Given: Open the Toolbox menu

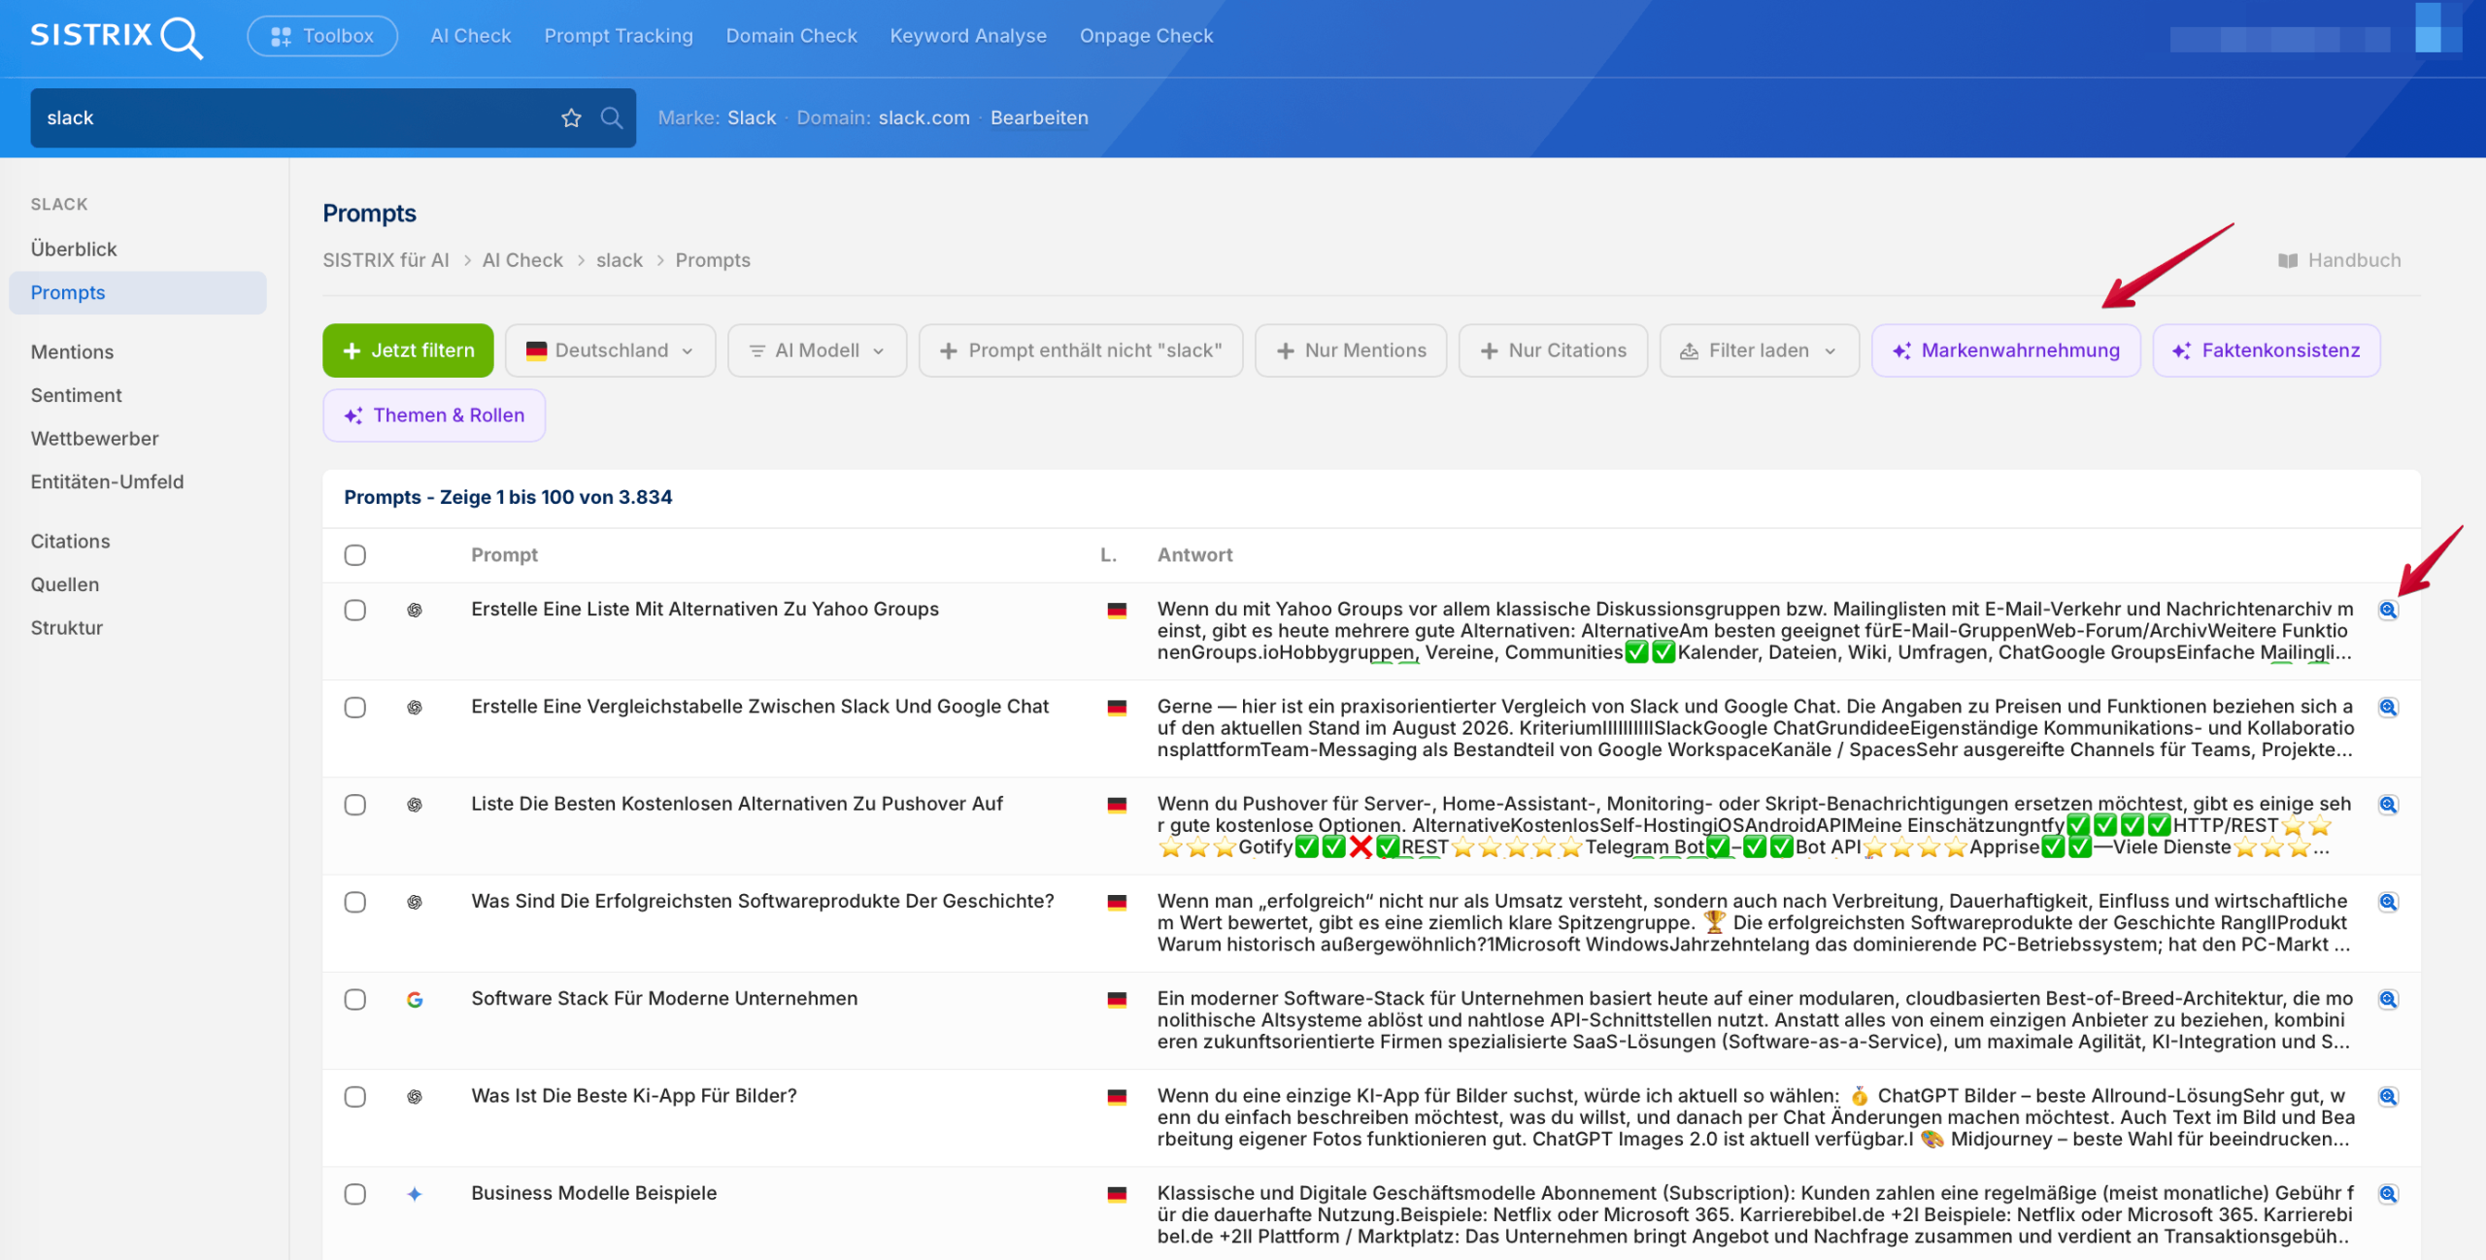Looking at the screenshot, I should coord(322,36).
